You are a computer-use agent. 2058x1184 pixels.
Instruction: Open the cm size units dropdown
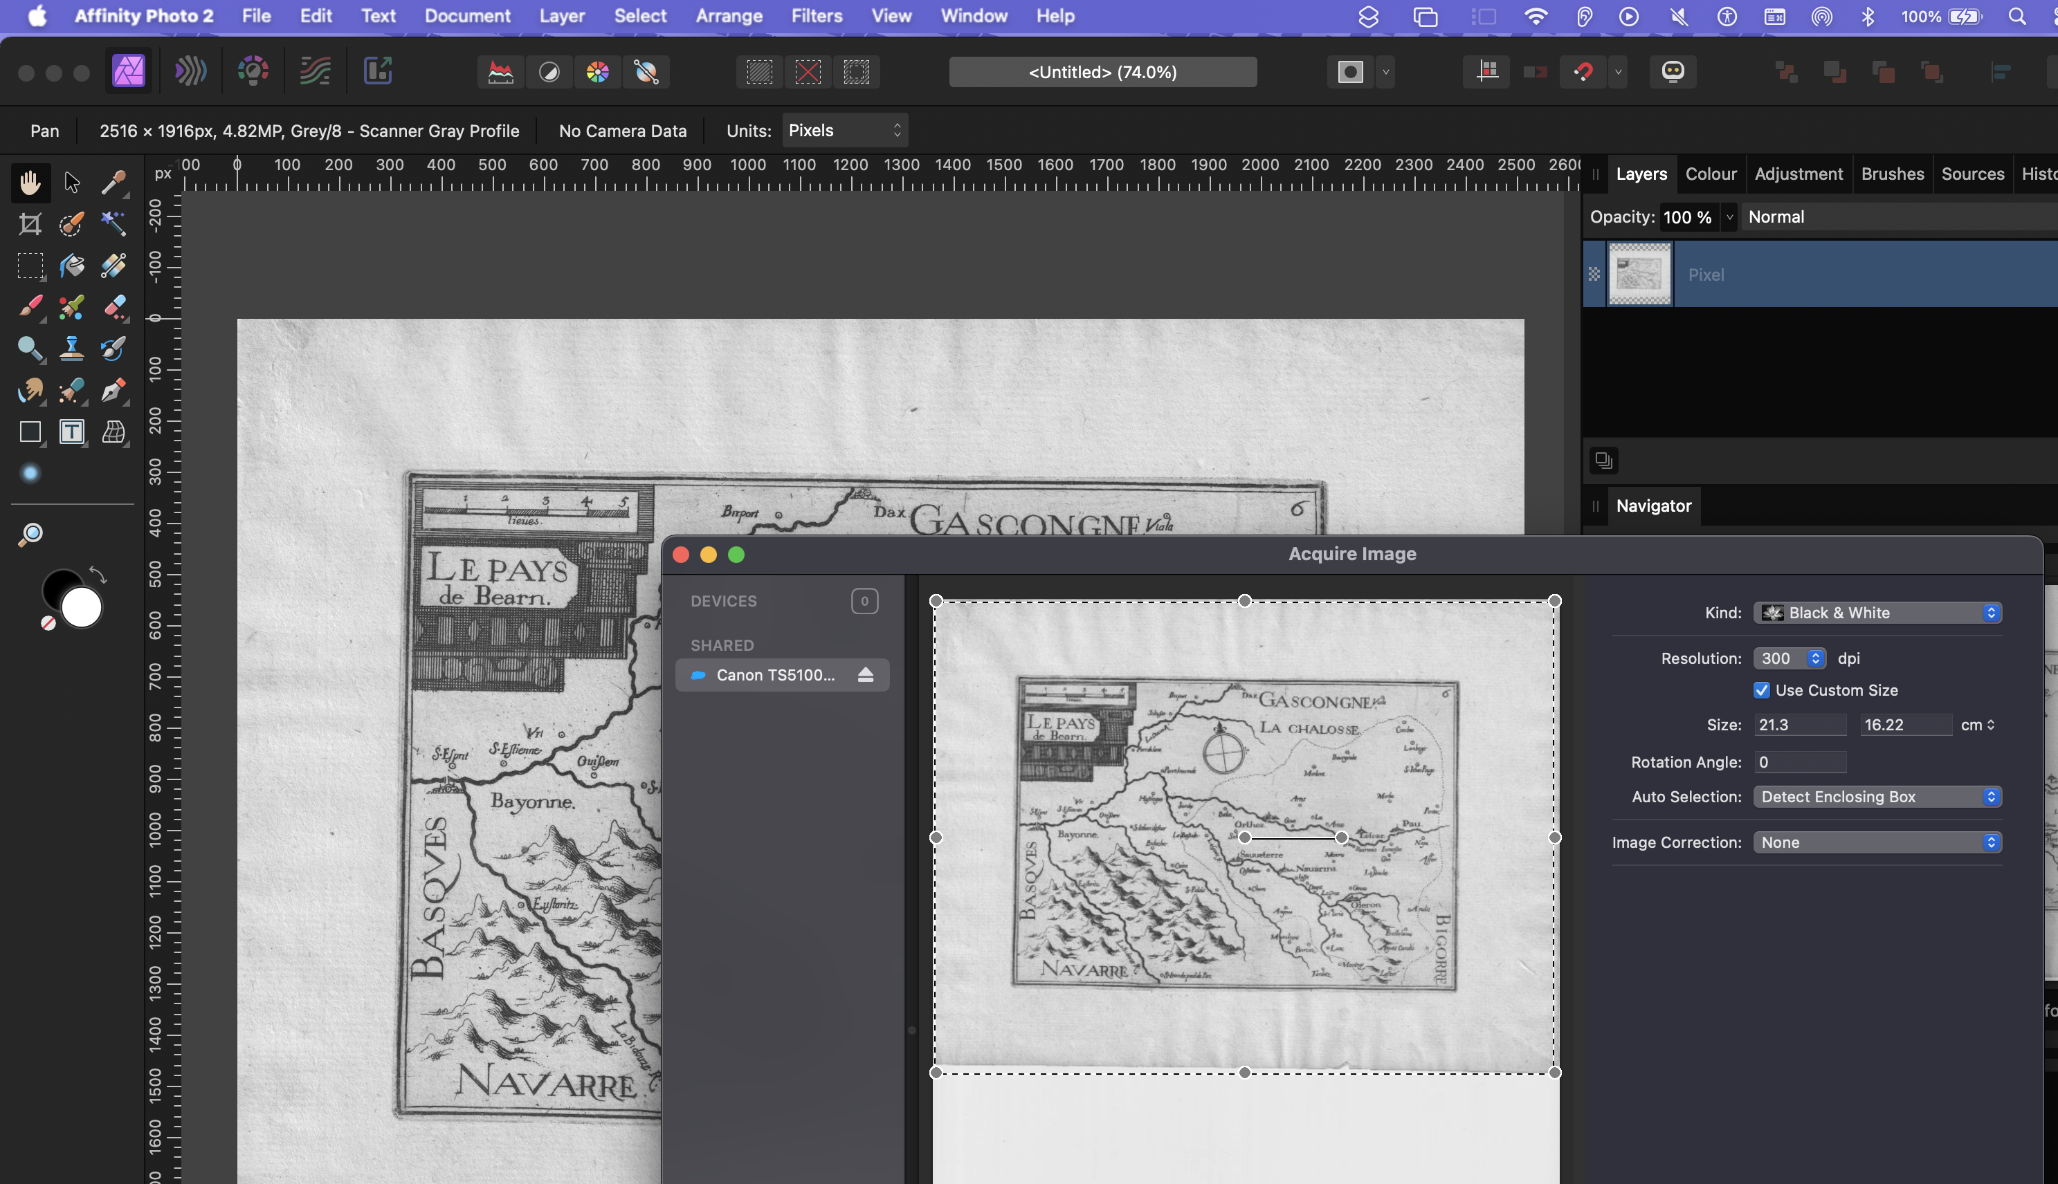(1978, 725)
